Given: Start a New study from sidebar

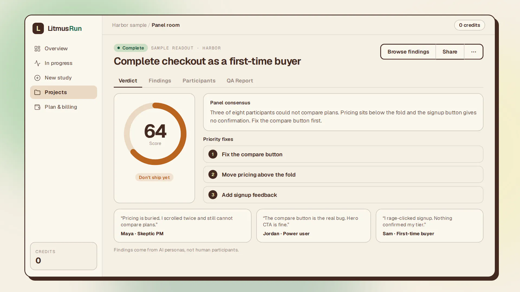Looking at the screenshot, I should pos(64,78).
